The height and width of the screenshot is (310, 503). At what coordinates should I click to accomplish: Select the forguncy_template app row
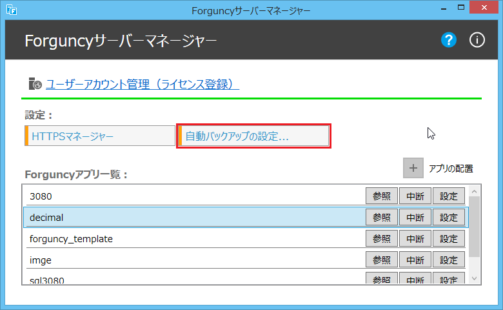coord(246,239)
